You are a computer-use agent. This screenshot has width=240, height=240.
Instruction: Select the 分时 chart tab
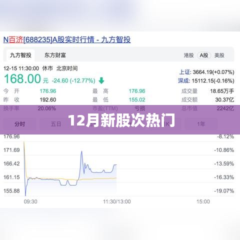pyautogui.click(x=19, y=124)
